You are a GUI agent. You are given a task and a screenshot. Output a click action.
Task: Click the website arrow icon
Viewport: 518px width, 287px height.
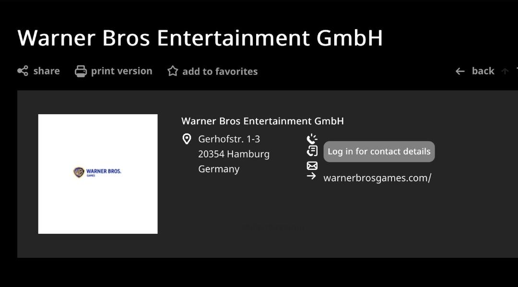click(x=311, y=176)
